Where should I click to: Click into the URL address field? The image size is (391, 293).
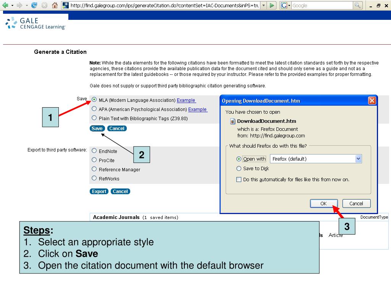point(164,5)
